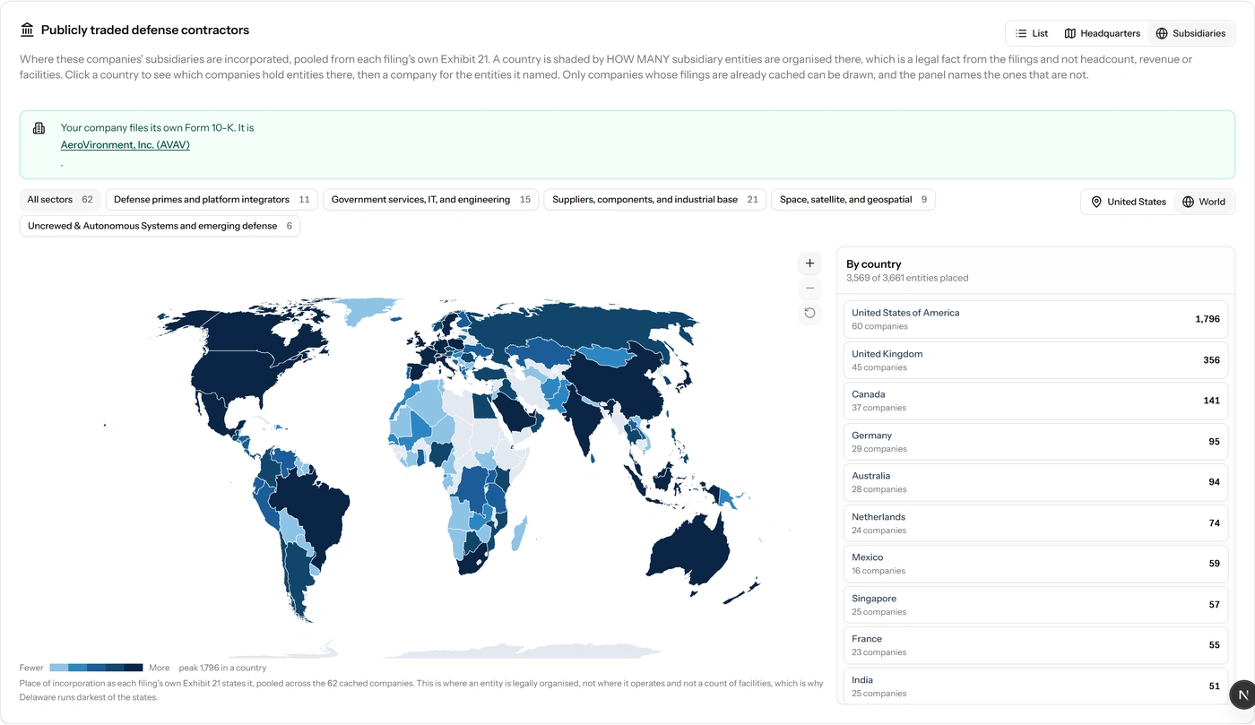The width and height of the screenshot is (1255, 725).
Task: Reset the map view with the rotate icon
Action: (809, 313)
